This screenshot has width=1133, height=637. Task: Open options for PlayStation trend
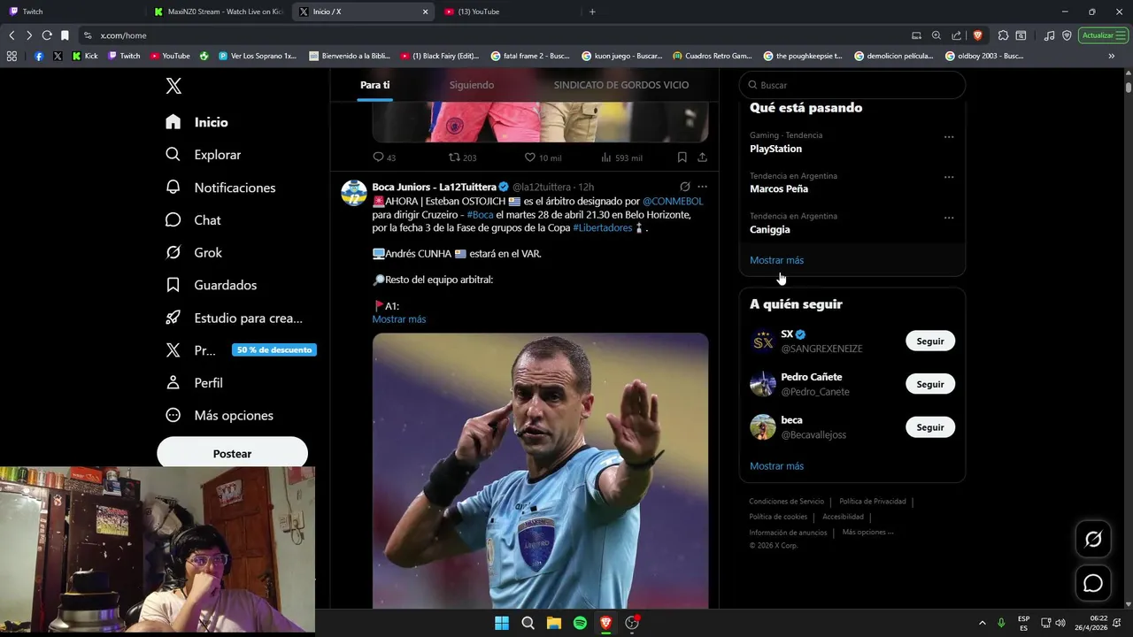point(949,137)
